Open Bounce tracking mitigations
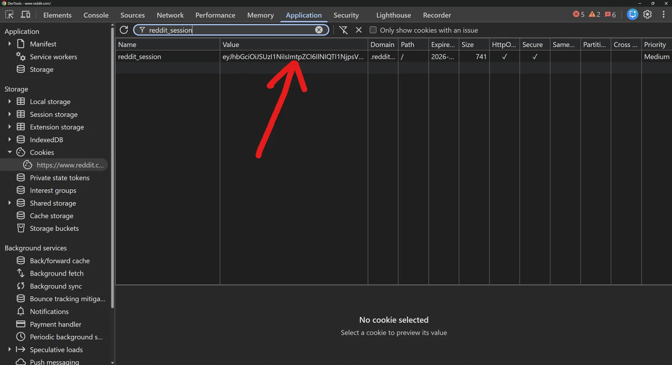Image resolution: width=672 pixels, height=365 pixels. point(68,299)
